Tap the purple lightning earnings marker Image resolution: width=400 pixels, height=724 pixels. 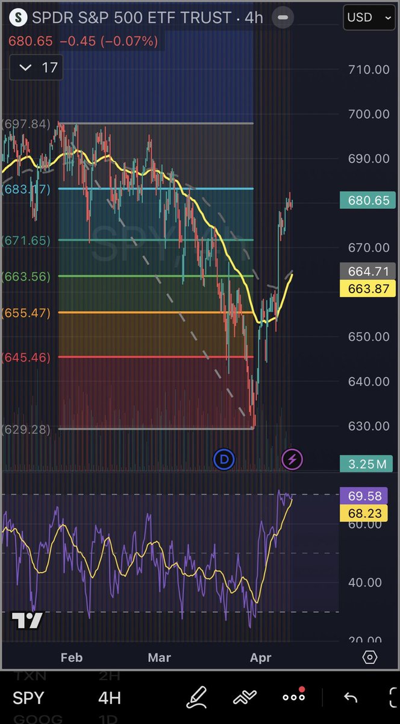(x=292, y=460)
